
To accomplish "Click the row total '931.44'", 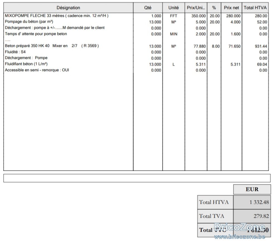I will pos(261,46).
